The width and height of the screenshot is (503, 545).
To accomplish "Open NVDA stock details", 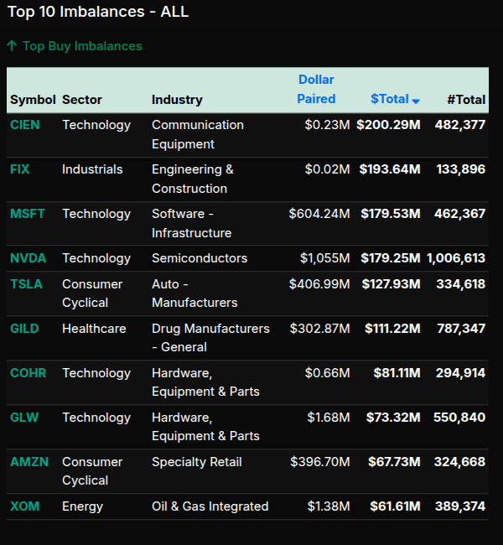I will [x=28, y=258].
